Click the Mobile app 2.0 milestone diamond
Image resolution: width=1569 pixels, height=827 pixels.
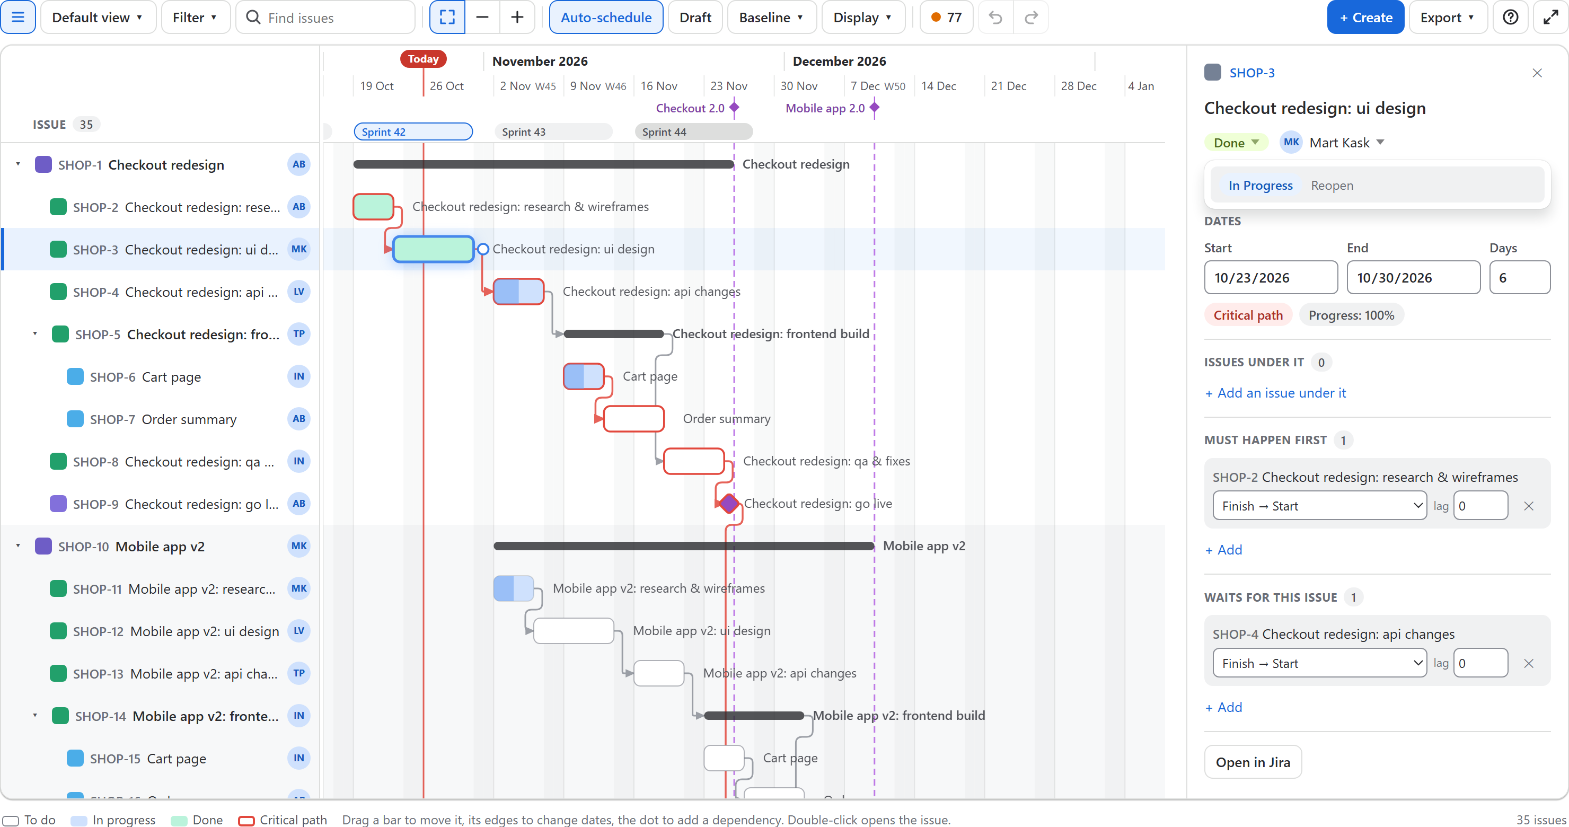pos(875,108)
